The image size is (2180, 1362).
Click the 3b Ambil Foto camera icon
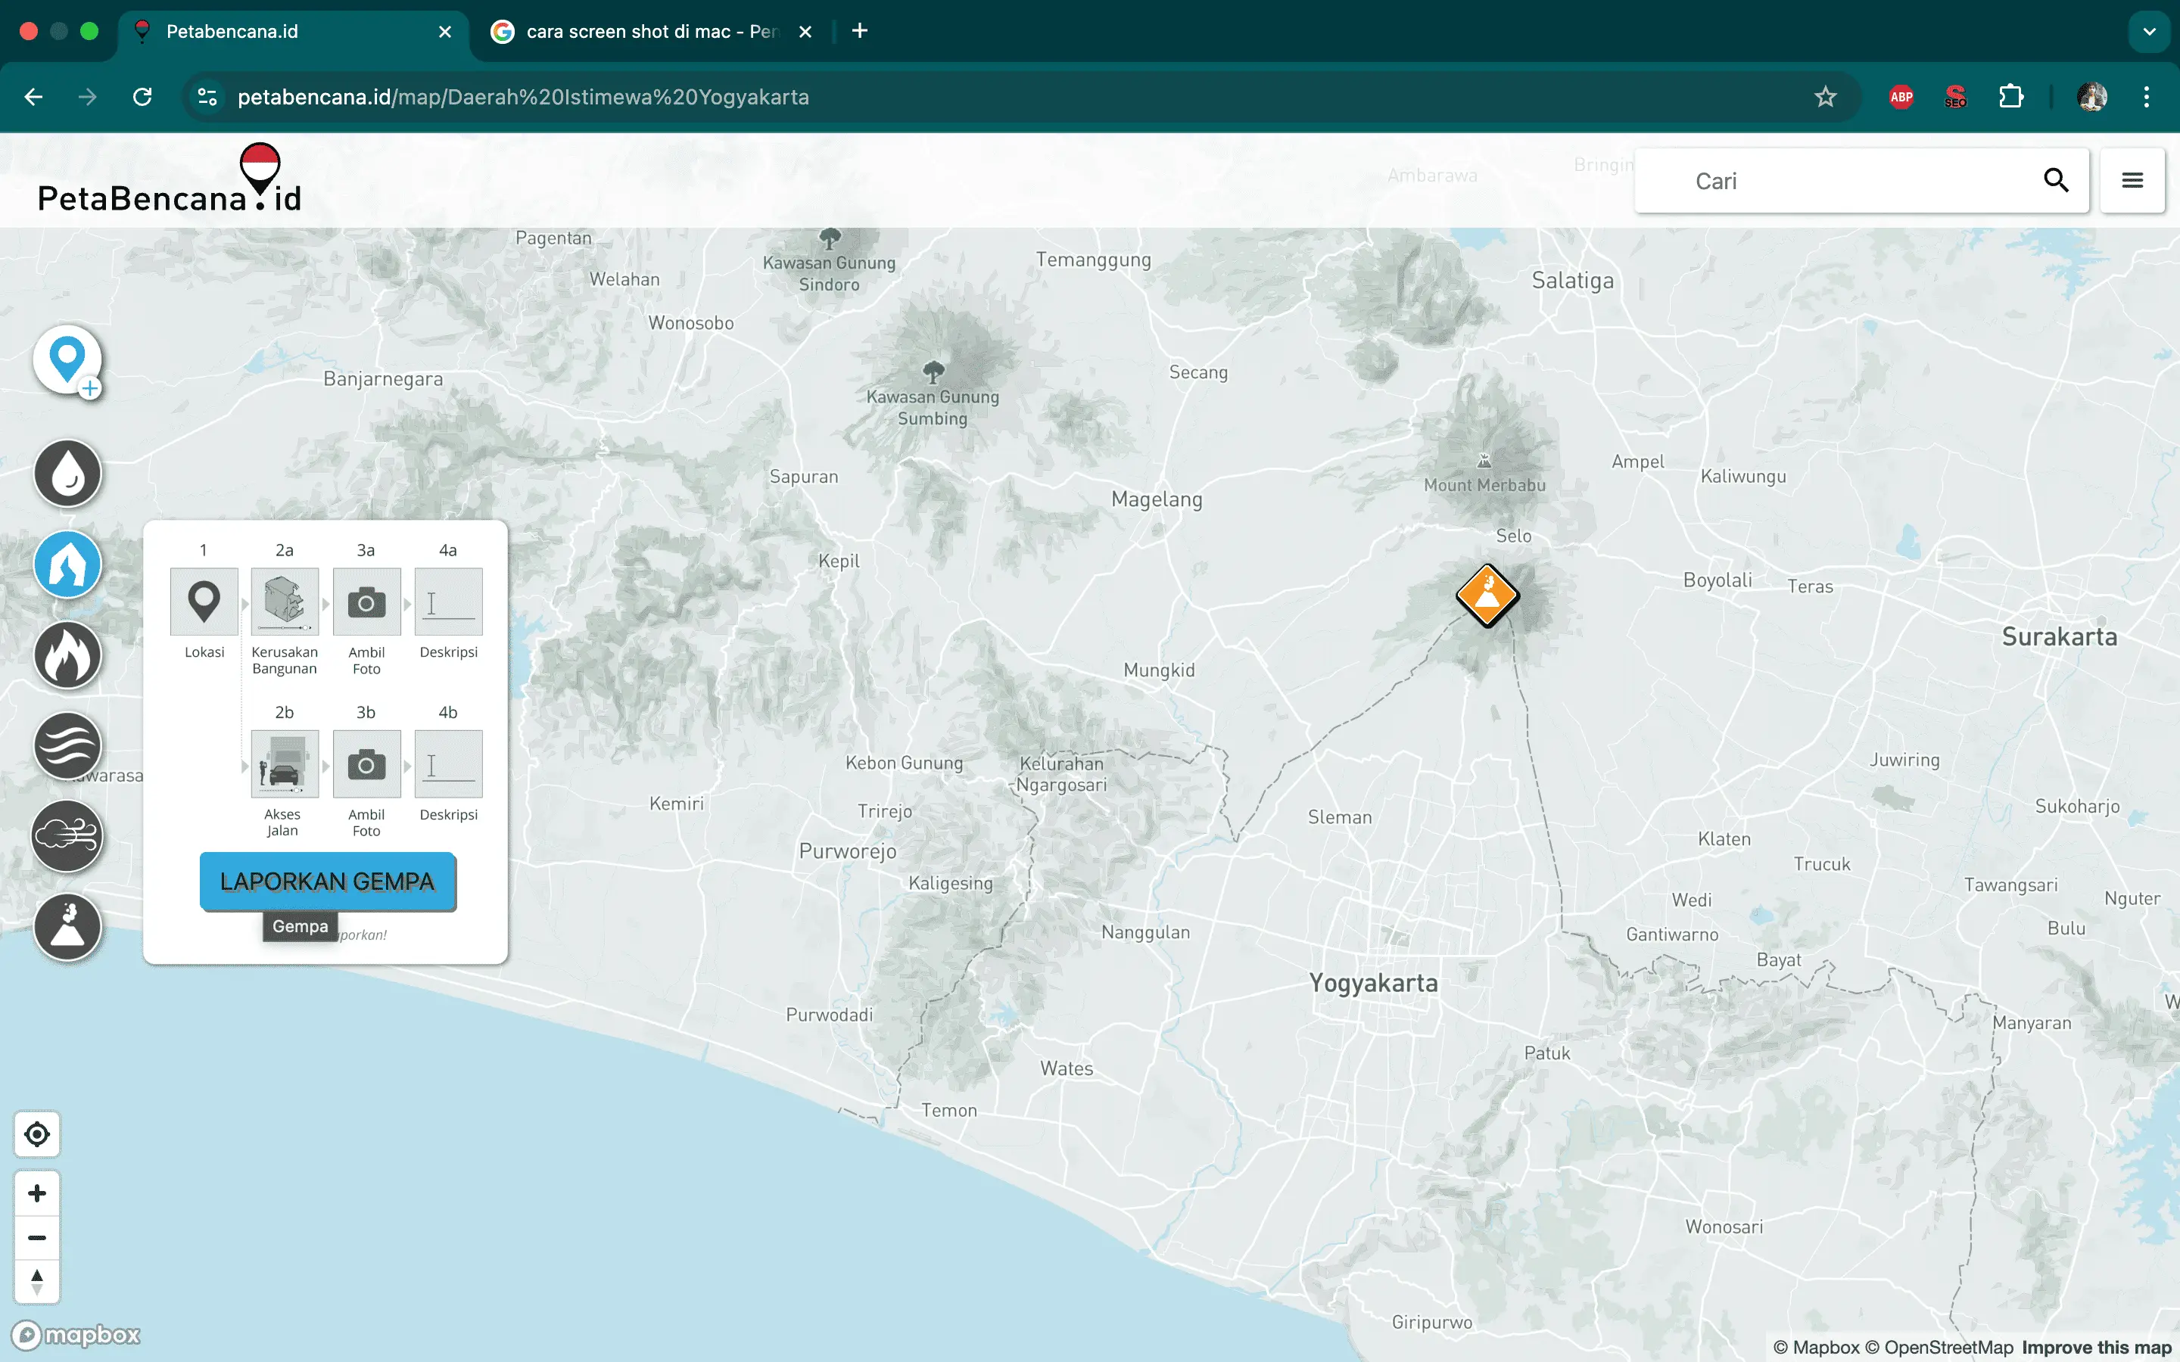coord(366,764)
